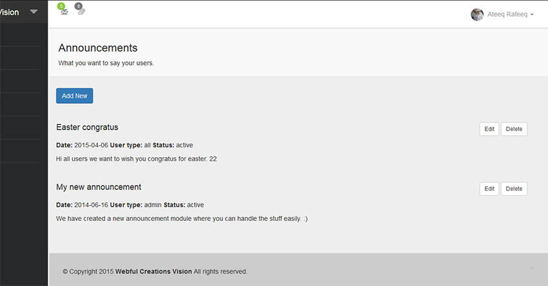The image size is (548, 286).
Task: Edit the Easter congratus announcement
Action: pos(489,129)
